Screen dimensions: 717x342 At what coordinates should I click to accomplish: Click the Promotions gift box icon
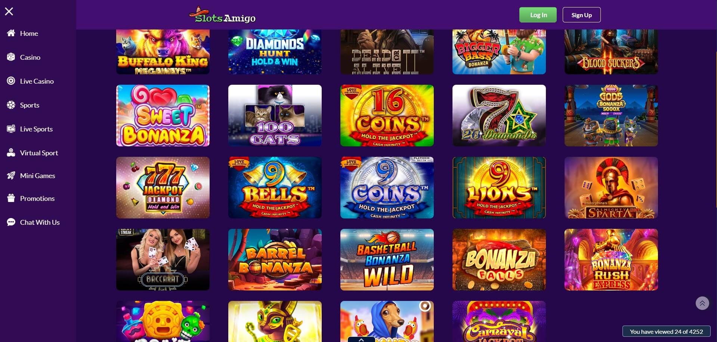click(11, 198)
